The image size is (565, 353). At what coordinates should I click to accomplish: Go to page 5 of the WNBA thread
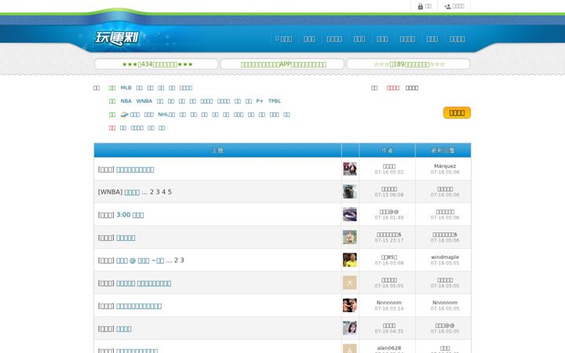point(169,192)
